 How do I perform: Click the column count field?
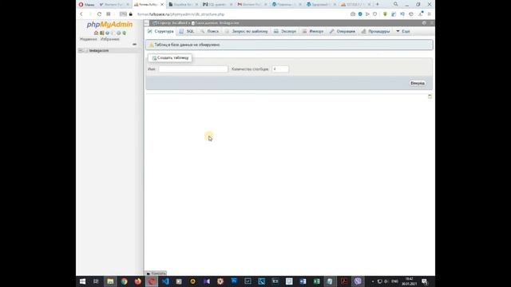click(x=280, y=69)
